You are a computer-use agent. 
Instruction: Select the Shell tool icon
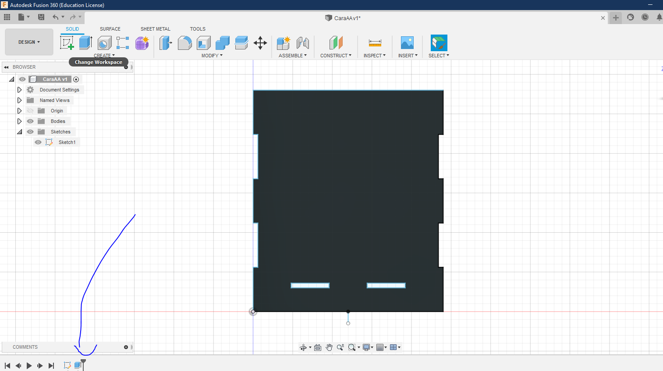pyautogui.click(x=204, y=43)
